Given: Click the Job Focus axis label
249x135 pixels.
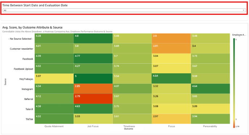Looking at the screenshot, I should pyautogui.click(x=93, y=126).
